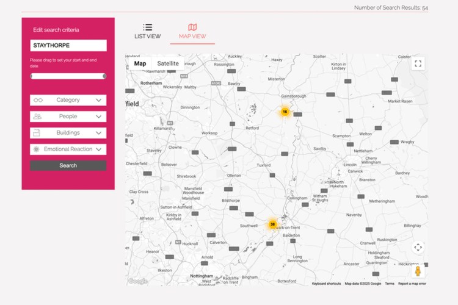Click the Google logo on the map
Screen dimensions: 458x305
click(138, 281)
